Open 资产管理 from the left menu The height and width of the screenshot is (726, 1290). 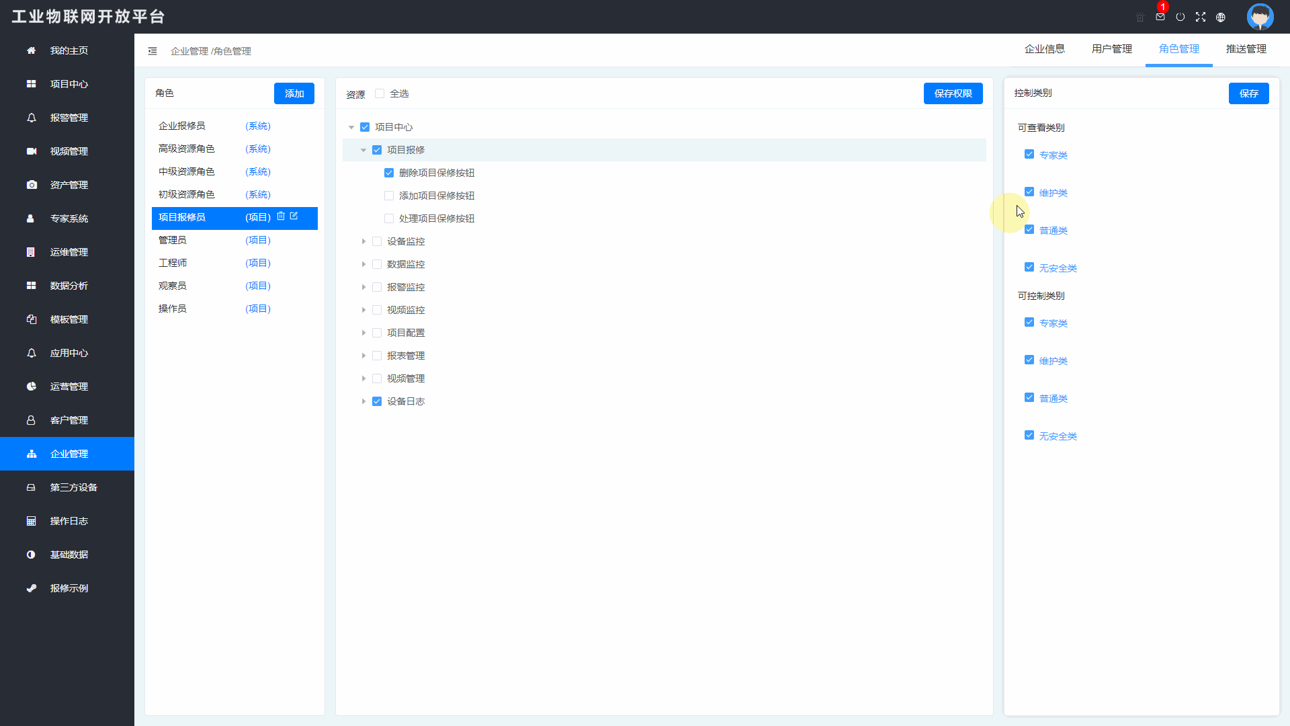pos(69,185)
